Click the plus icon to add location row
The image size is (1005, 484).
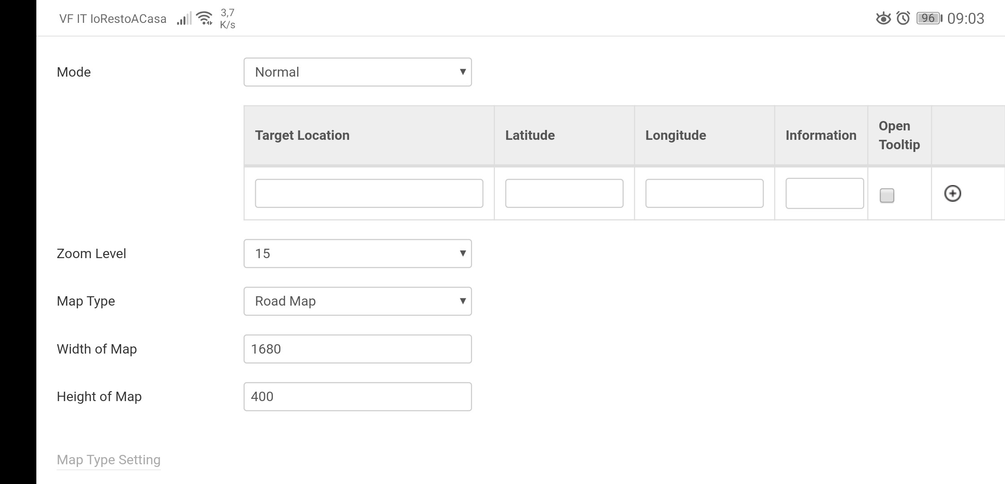click(952, 194)
